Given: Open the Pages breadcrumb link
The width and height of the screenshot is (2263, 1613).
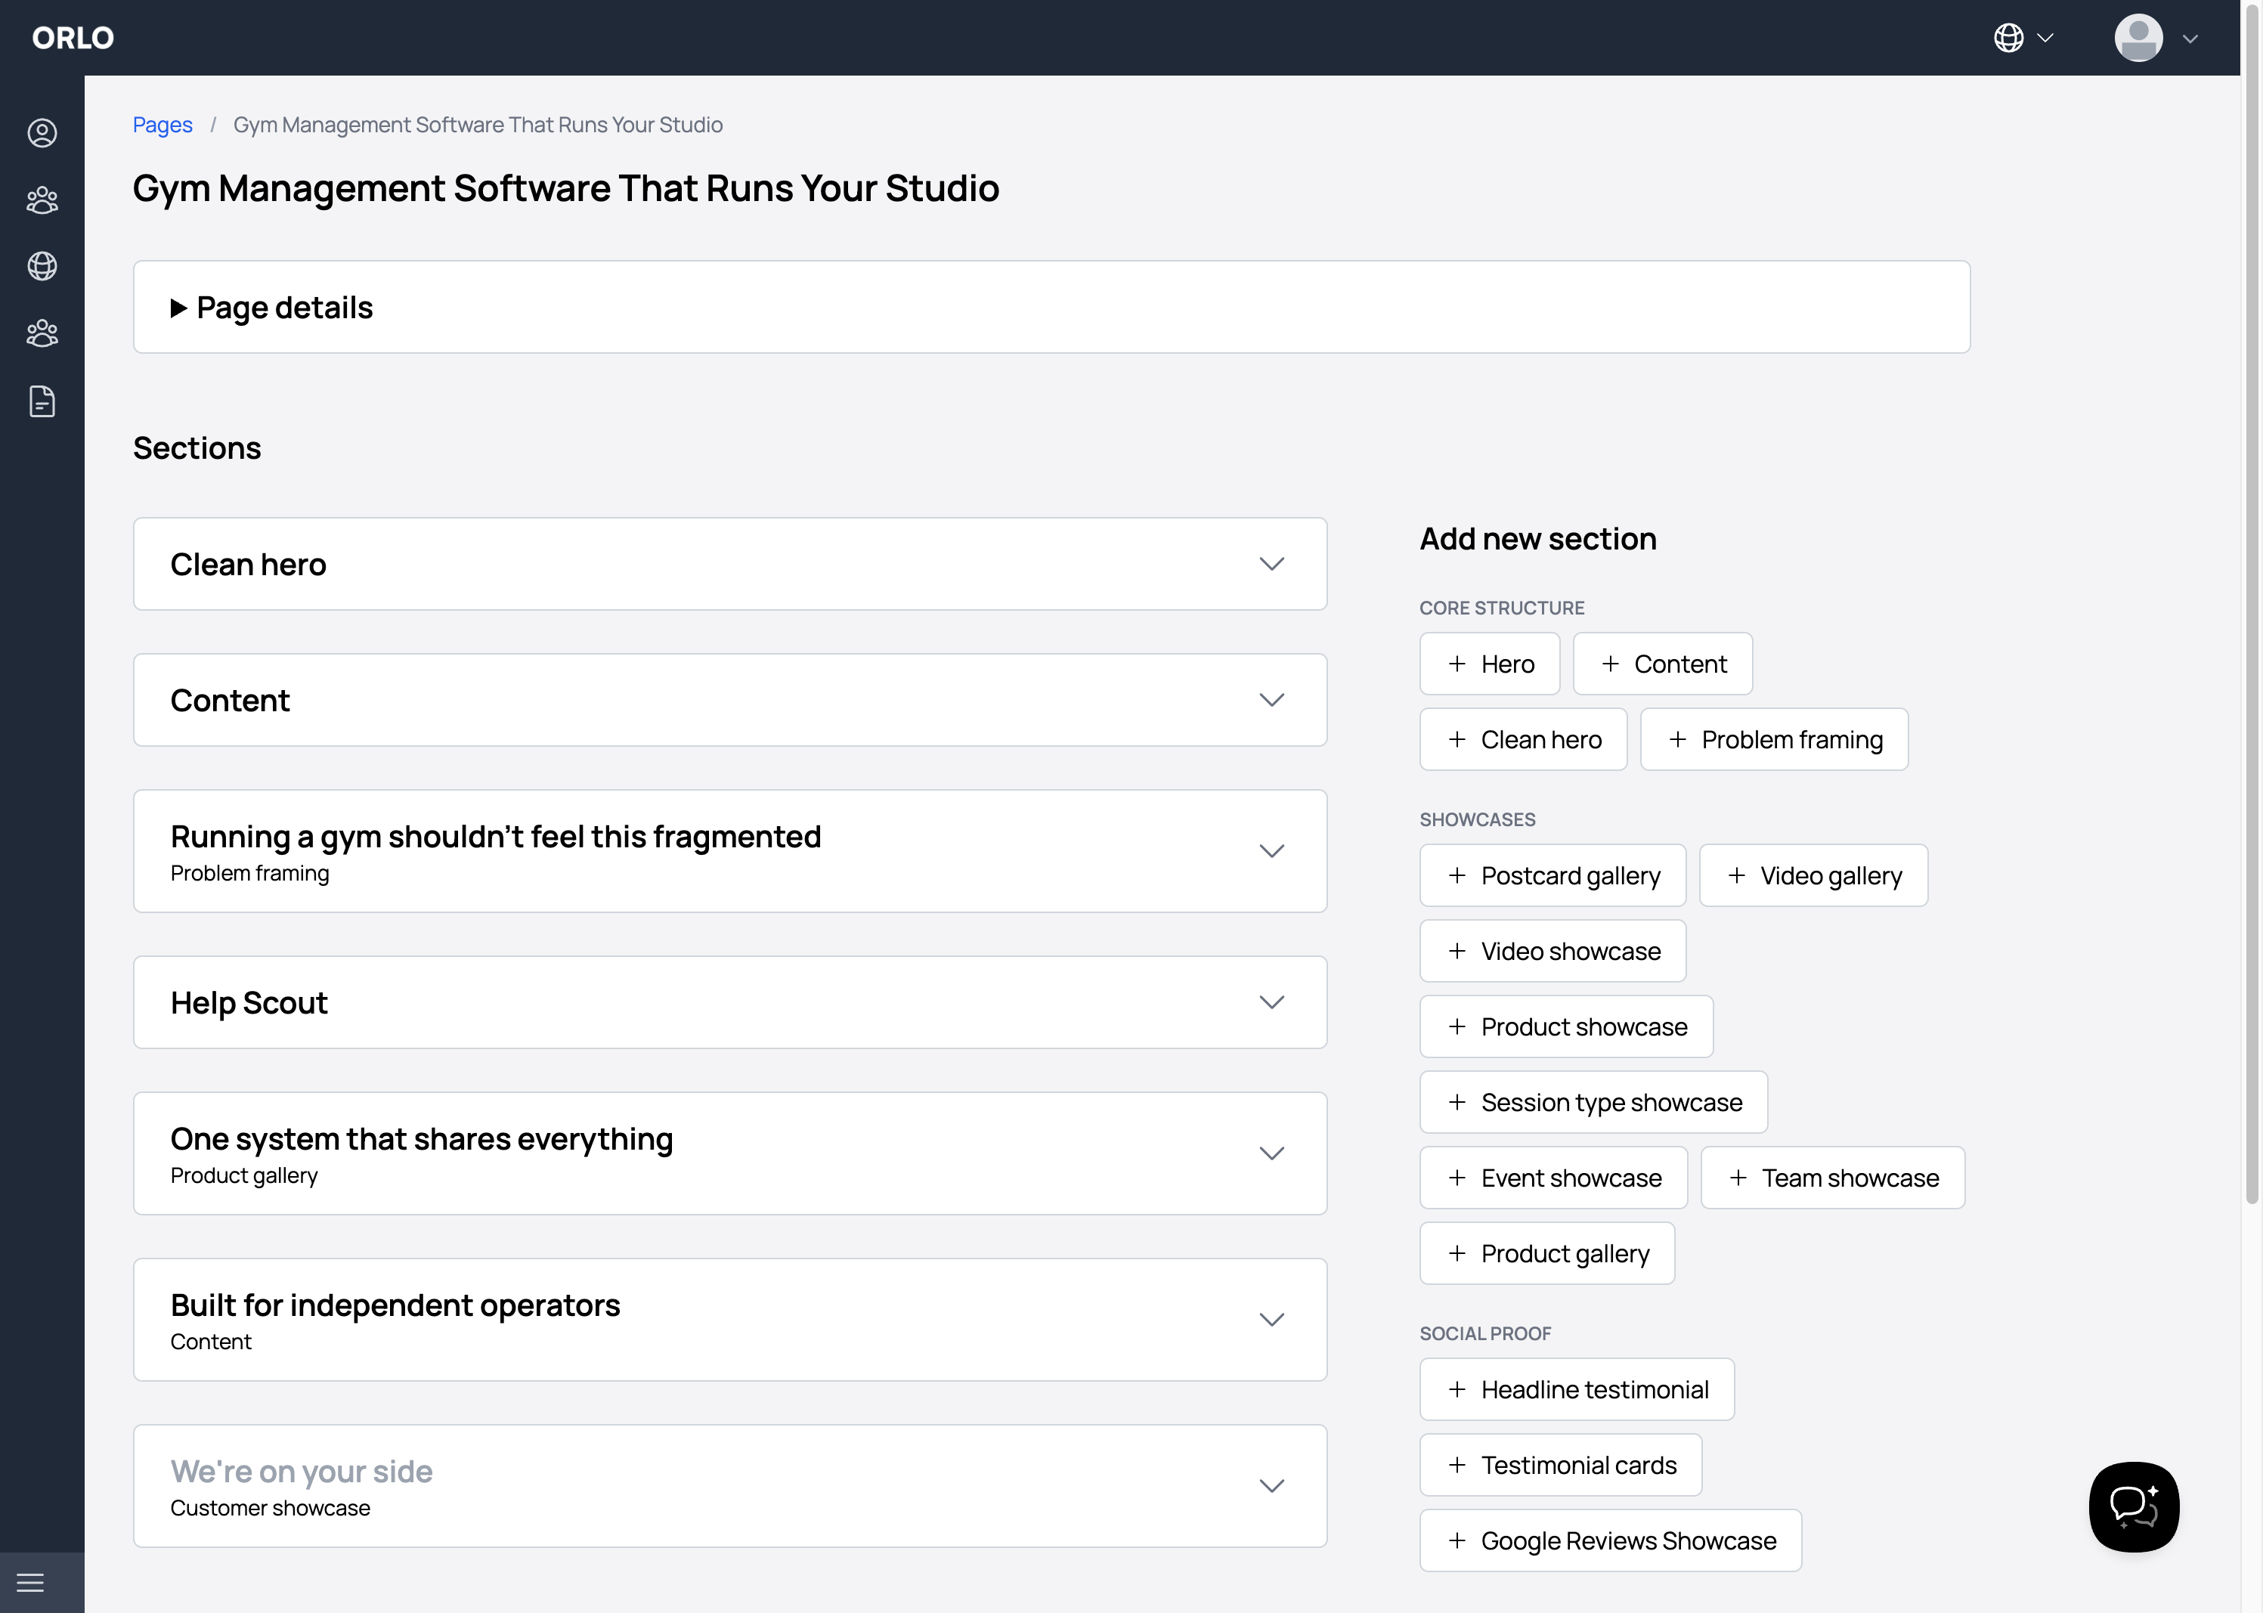Looking at the screenshot, I should pos(163,124).
